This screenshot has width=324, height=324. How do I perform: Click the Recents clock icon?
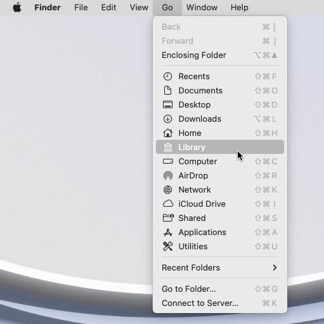click(167, 77)
